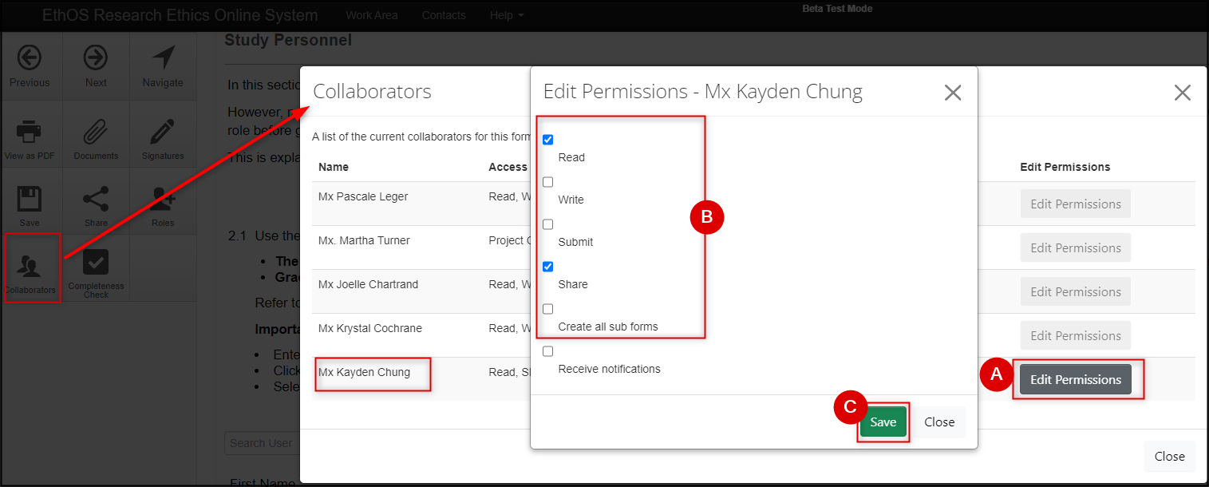1209x487 pixels.
Task: Close the Edit Permissions dialog with X
Action: 952,93
